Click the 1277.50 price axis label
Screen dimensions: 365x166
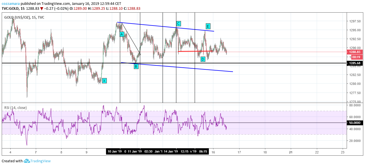[355, 93]
